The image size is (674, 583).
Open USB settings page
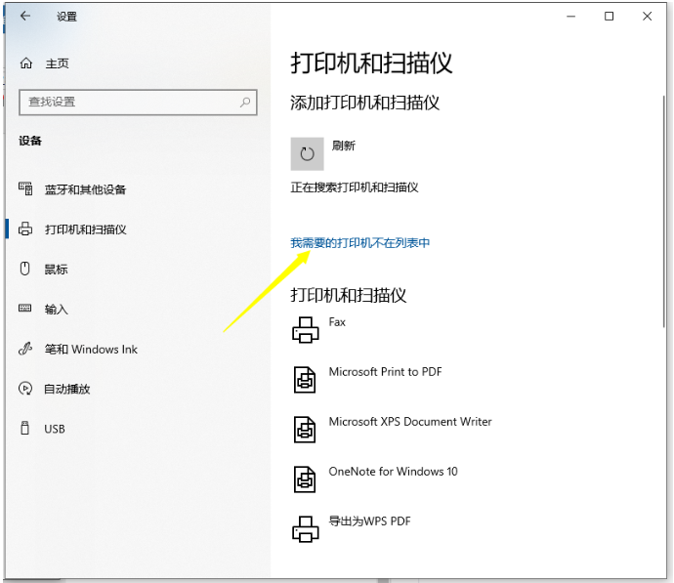[55, 429]
